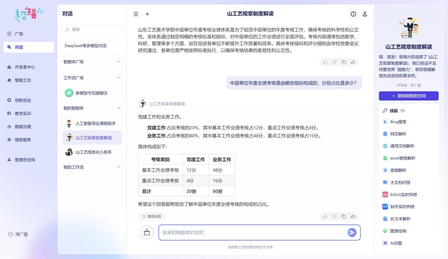The image size is (448, 259).
Task: Like the latest answer with thumbs up
Action: [325, 216]
